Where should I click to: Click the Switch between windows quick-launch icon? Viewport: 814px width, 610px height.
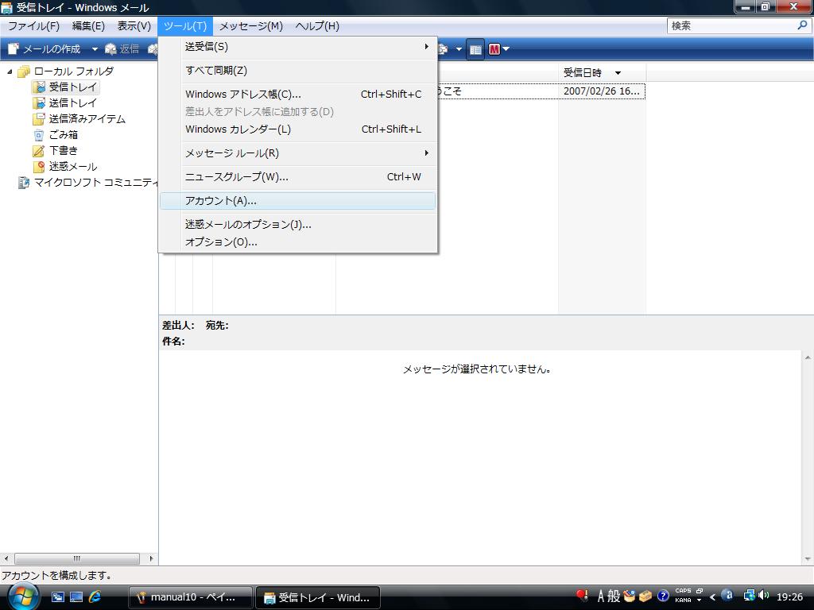click(57, 597)
